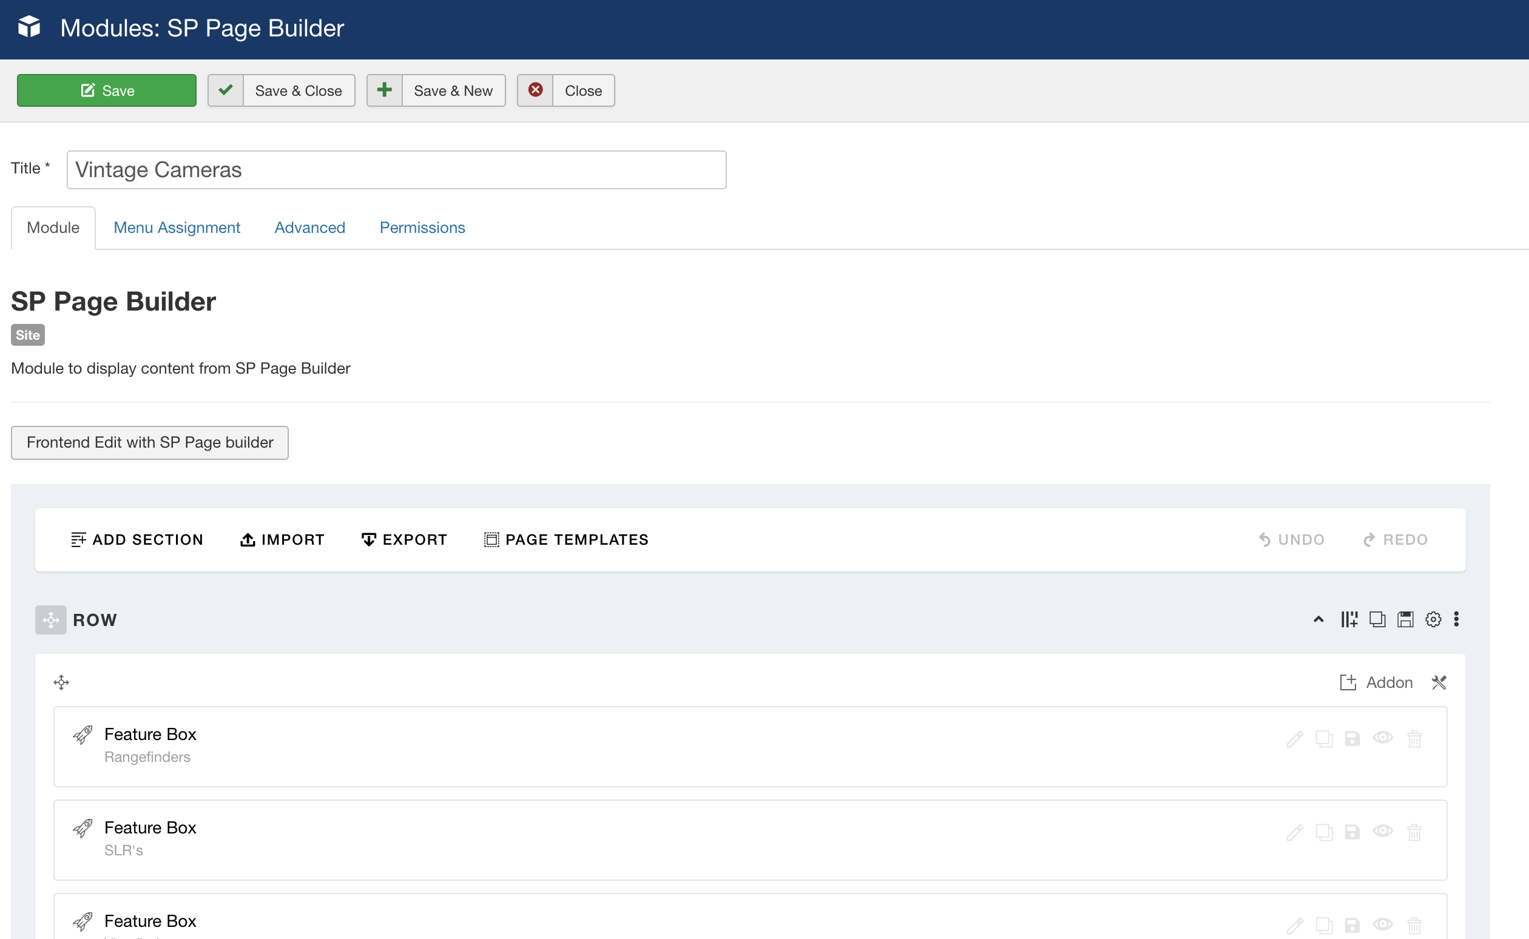This screenshot has height=939, width=1529.
Task: Open column tools wrench icon
Action: [1439, 682]
